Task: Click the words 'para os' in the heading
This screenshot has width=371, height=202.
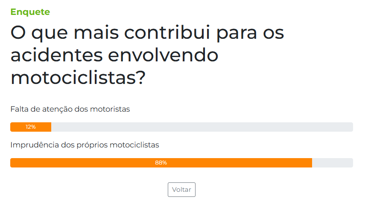Action: click(x=250, y=34)
